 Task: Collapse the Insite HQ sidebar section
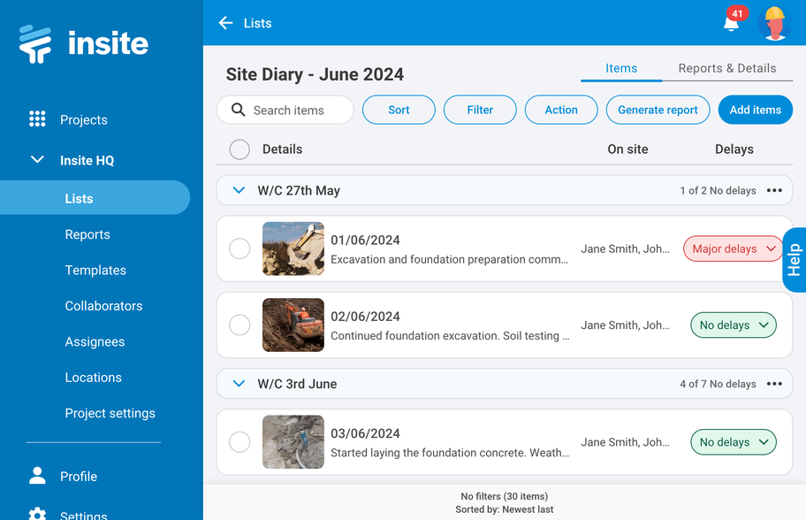[x=37, y=160]
